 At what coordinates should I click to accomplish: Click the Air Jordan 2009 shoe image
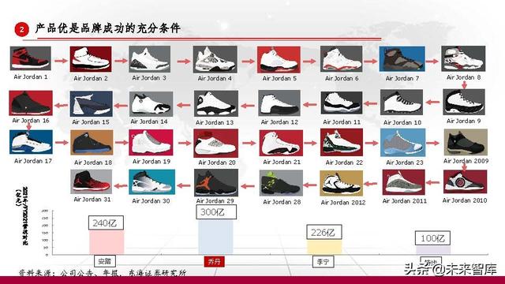tap(466, 142)
